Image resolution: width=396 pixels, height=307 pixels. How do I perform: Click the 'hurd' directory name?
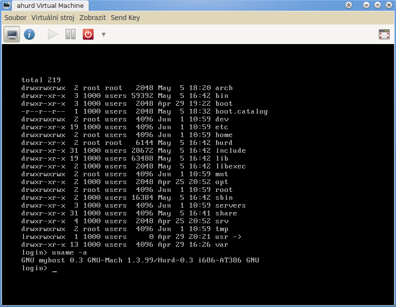pos(224,142)
